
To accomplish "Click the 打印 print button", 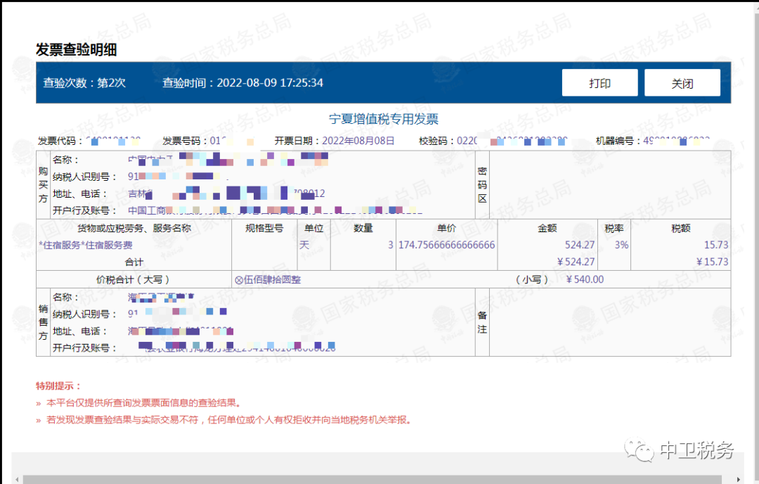I will [599, 83].
